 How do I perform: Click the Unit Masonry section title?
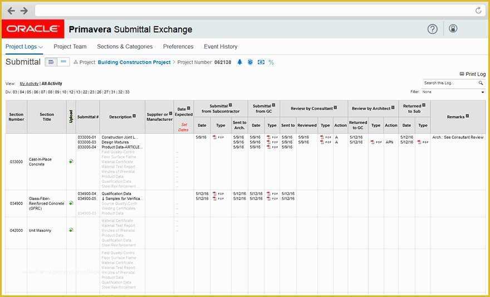click(40, 230)
